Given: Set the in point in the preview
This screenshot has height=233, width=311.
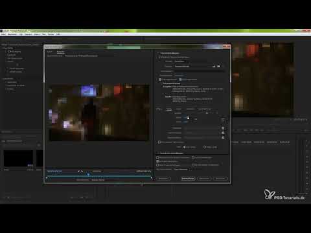Looking at the screenshot, I should (78, 172).
